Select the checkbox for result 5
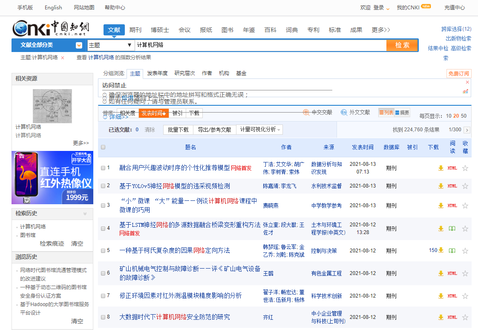This screenshot has width=478, height=330. click(x=103, y=250)
